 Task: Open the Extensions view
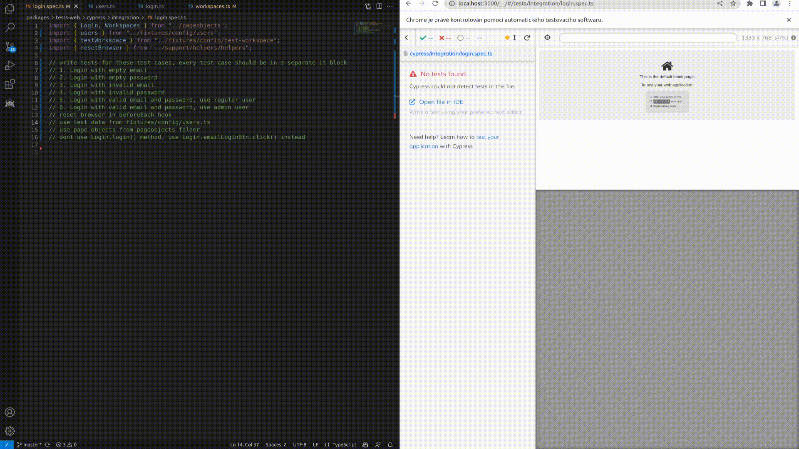[x=10, y=84]
